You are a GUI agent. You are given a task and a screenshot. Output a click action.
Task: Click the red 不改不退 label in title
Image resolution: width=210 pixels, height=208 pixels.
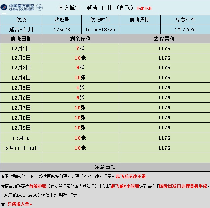tap(144, 8)
